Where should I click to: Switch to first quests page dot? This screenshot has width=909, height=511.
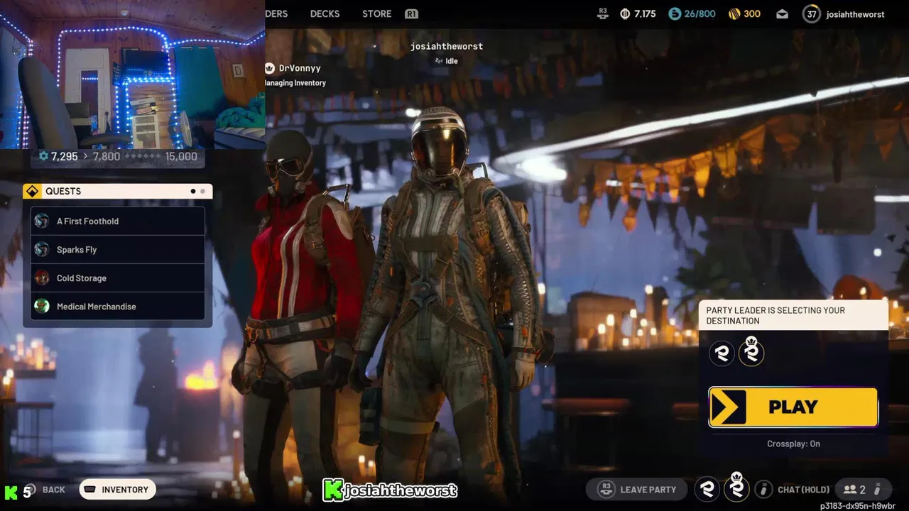point(192,191)
